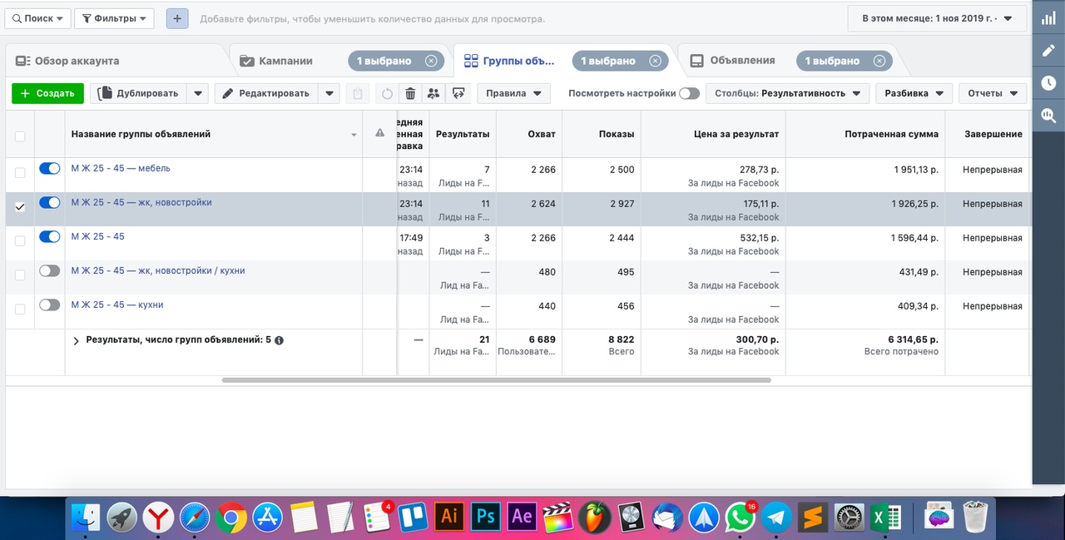Open the Разбивка dropdown
This screenshot has height=540, width=1065.
tap(914, 93)
